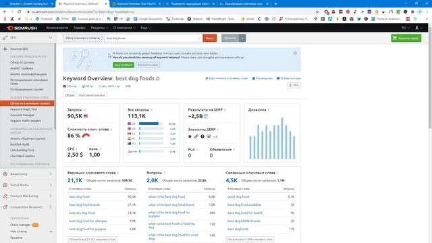Open Keyword Magic Tool sidebar item
Viewport: 432px width, 243px height.
pos(24,109)
